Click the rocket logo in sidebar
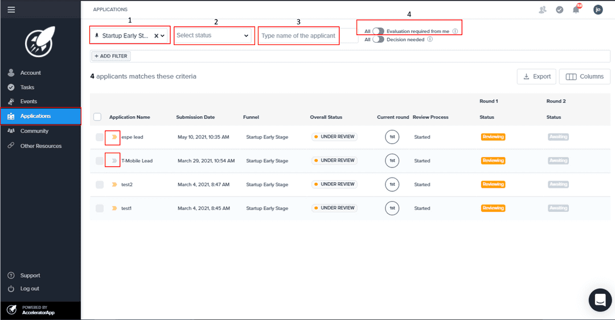The image size is (615, 320). tap(40, 44)
